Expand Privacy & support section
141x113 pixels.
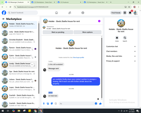(x=121, y=61)
